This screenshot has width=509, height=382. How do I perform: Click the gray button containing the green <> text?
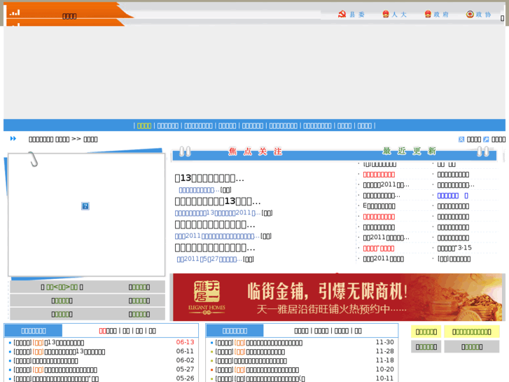pyautogui.click(x=62, y=287)
